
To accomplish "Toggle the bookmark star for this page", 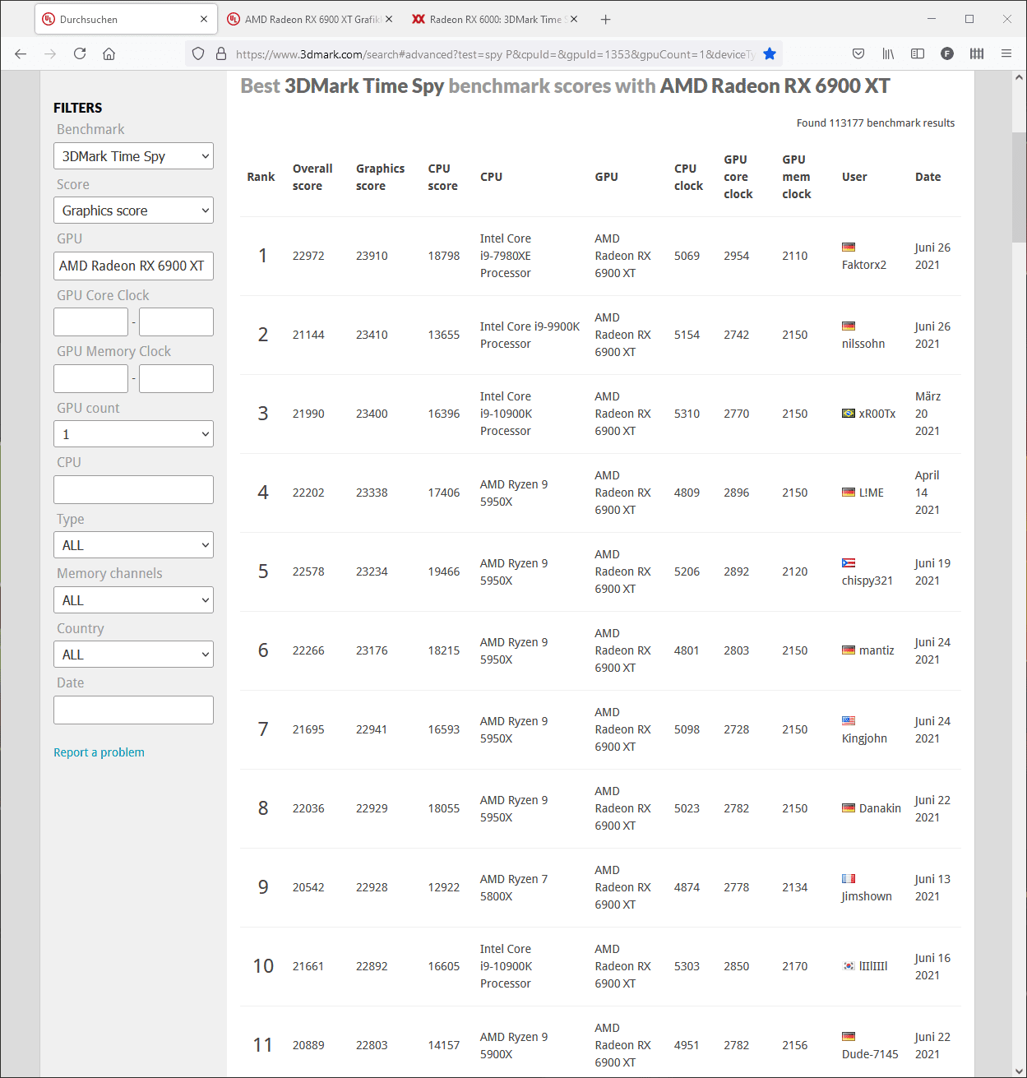I will [x=770, y=53].
